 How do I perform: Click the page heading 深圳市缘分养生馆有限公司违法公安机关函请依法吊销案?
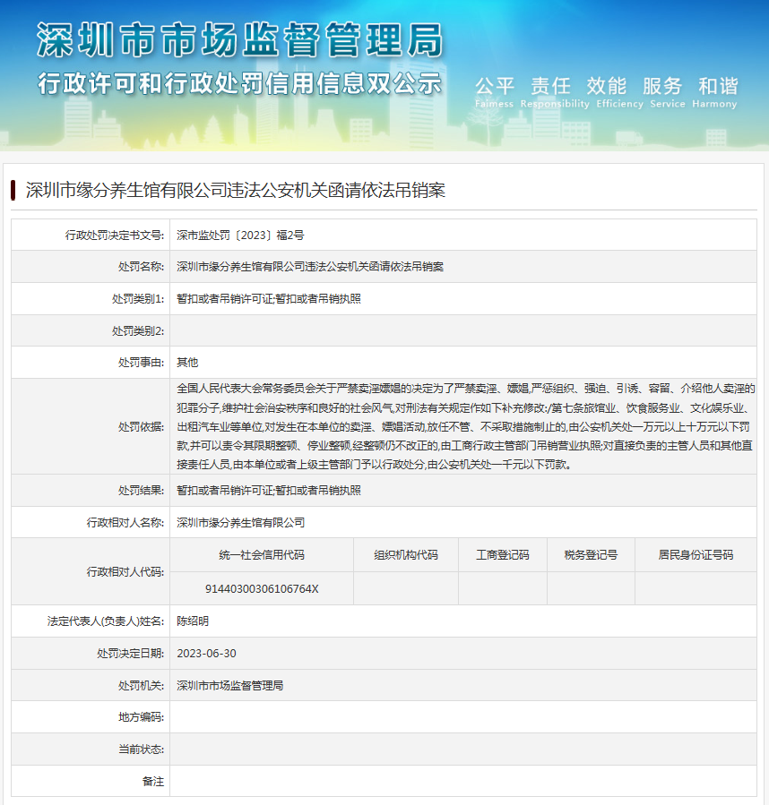pyautogui.click(x=236, y=191)
